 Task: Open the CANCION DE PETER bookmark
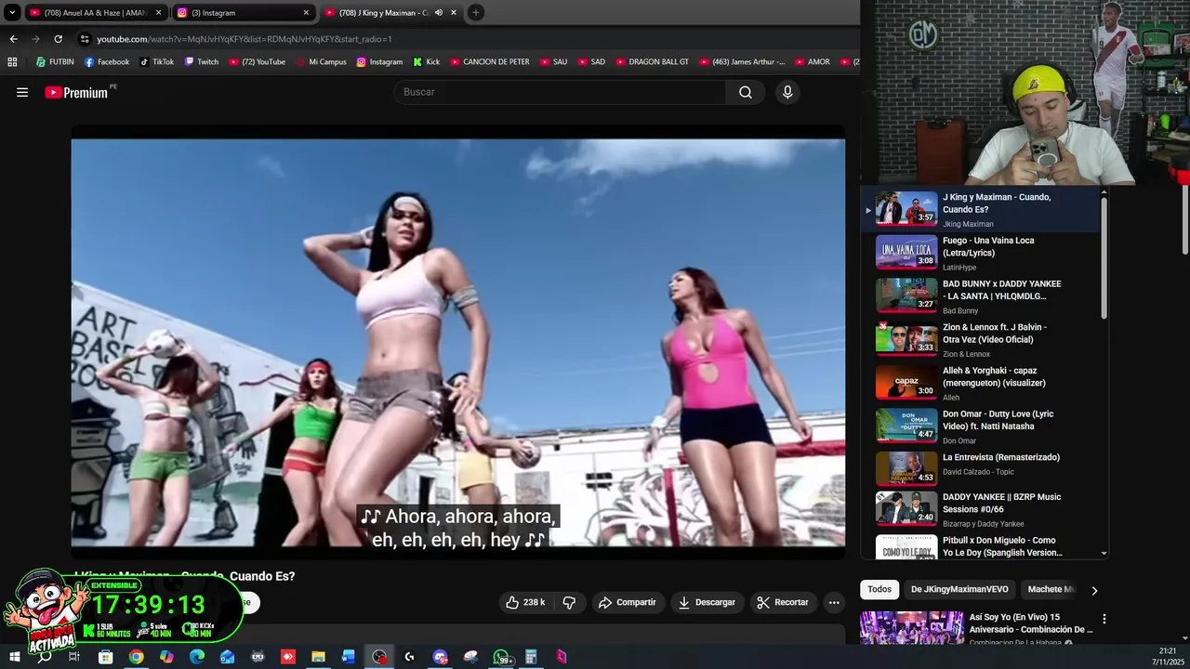pyautogui.click(x=489, y=62)
